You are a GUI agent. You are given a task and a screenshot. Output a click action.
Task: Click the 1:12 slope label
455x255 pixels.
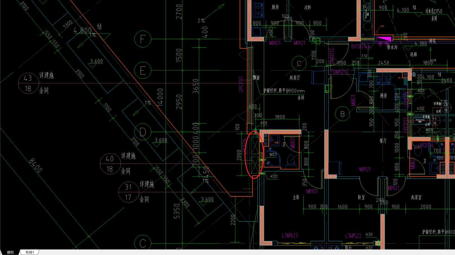(x=364, y=56)
